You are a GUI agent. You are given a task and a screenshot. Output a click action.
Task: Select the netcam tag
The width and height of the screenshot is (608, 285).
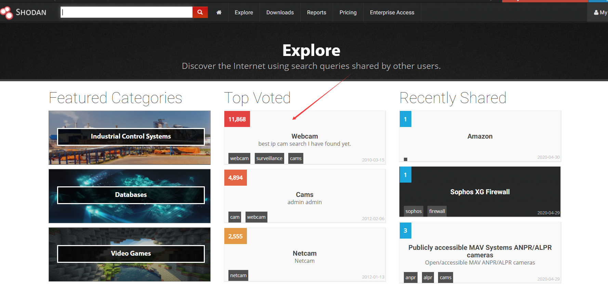[x=238, y=275]
